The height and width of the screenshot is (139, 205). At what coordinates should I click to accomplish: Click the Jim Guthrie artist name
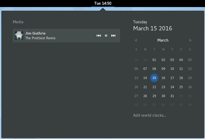[x=35, y=33]
